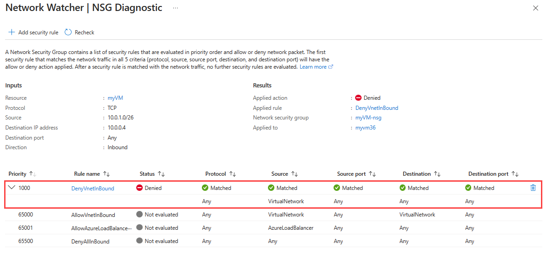Click the Recheck refresh icon

click(x=68, y=32)
